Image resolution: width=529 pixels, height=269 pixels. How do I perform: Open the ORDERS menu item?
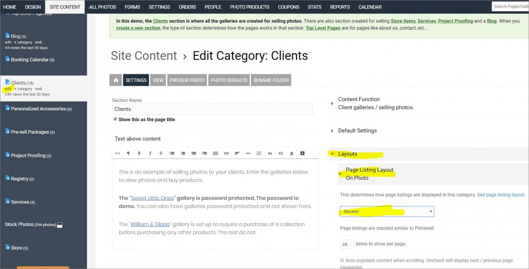pyautogui.click(x=187, y=7)
